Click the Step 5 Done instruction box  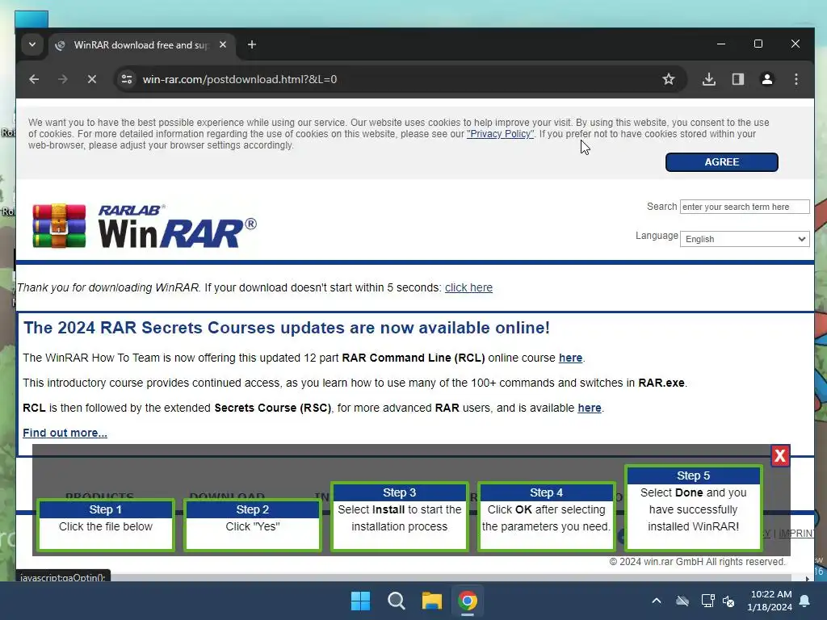coord(693,509)
